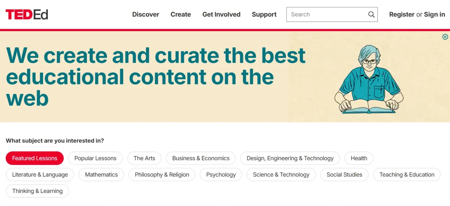Select the Featured Lessons filter

pyautogui.click(x=35, y=158)
